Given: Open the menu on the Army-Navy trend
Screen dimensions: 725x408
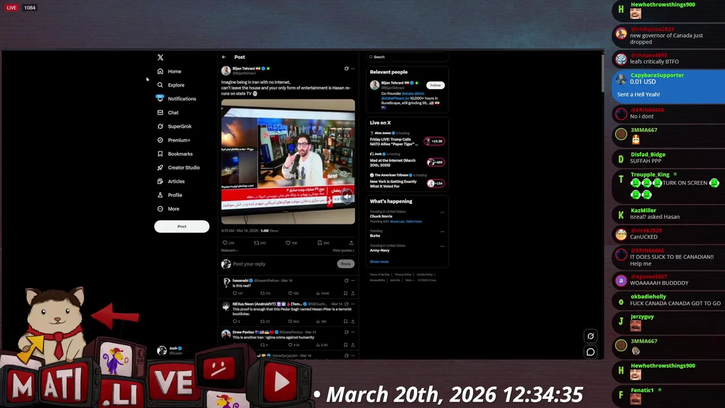Looking at the screenshot, I should pyautogui.click(x=442, y=246).
